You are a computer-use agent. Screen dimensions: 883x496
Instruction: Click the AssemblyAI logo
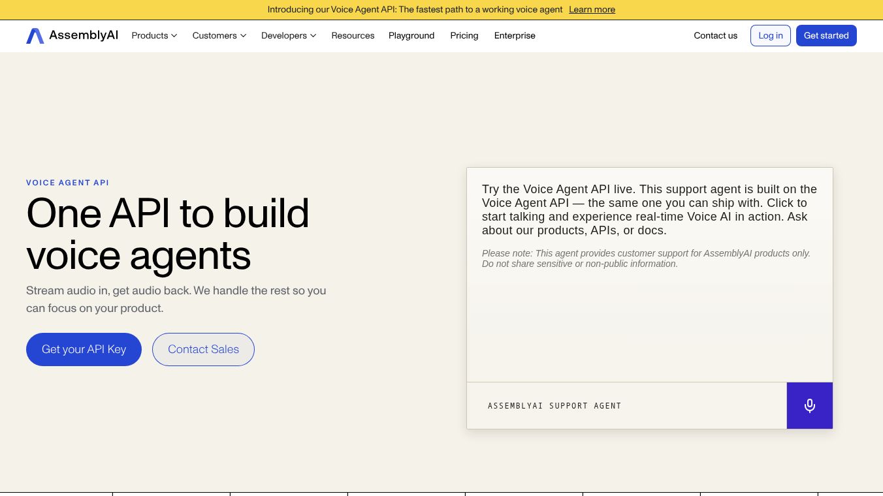72,36
